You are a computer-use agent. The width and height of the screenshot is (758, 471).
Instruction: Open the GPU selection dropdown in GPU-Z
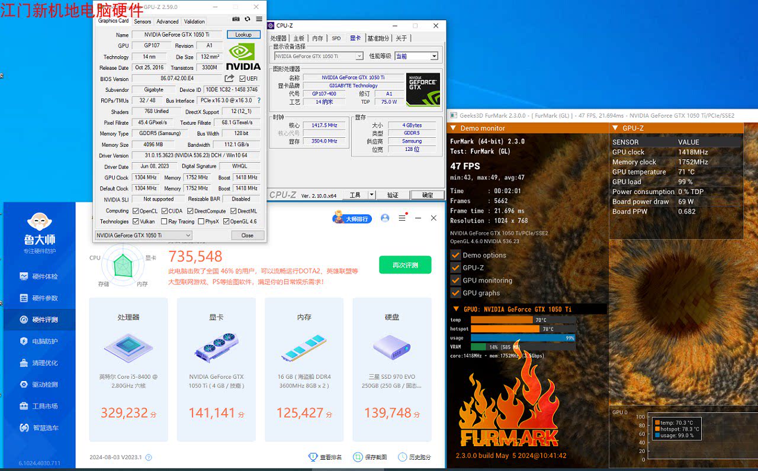[x=143, y=236]
